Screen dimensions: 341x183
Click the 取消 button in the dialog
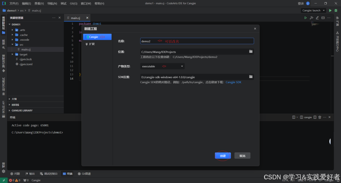[242, 156]
